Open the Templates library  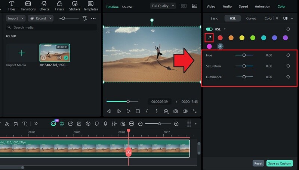click(90, 6)
